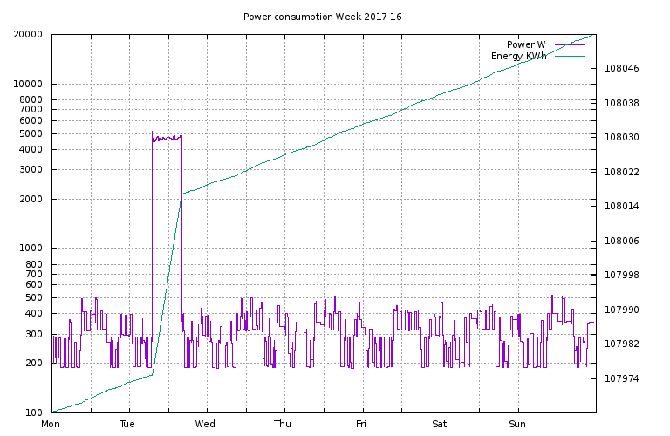Click the '8000' left axis label
Viewport: 670px width, 436px height.
pyautogui.click(x=31, y=99)
